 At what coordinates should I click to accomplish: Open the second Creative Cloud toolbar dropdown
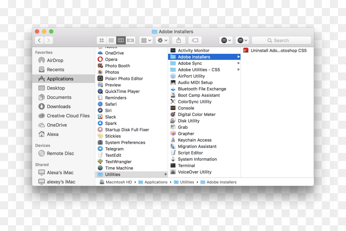[x=242, y=40]
